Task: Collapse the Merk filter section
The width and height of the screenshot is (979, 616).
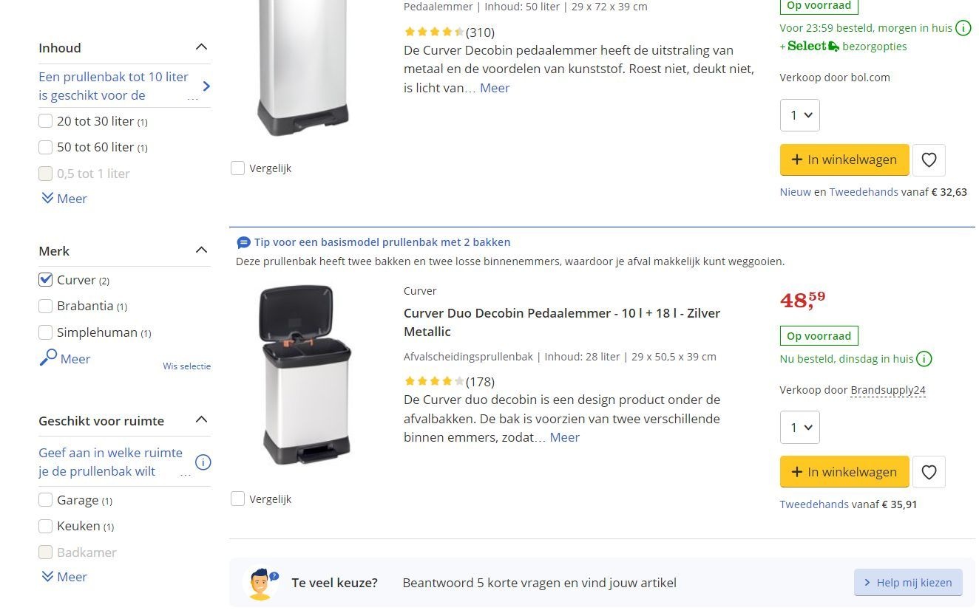Action: pos(201,250)
